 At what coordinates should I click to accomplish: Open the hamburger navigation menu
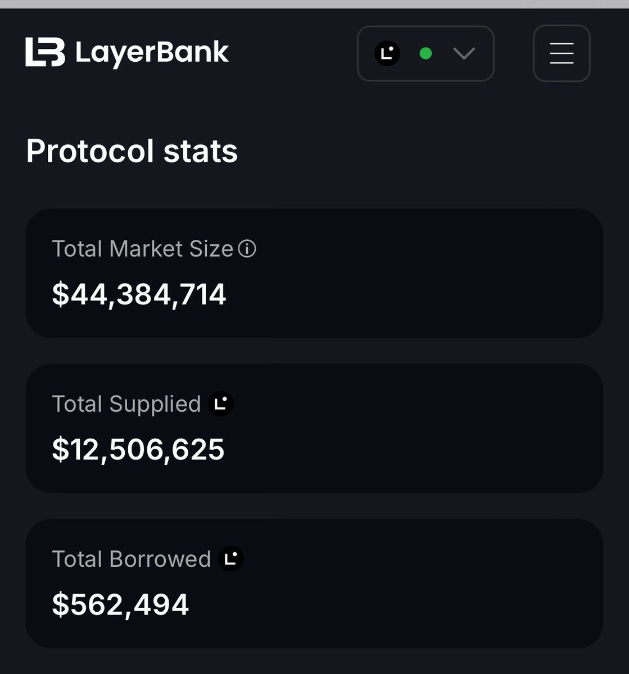click(561, 53)
